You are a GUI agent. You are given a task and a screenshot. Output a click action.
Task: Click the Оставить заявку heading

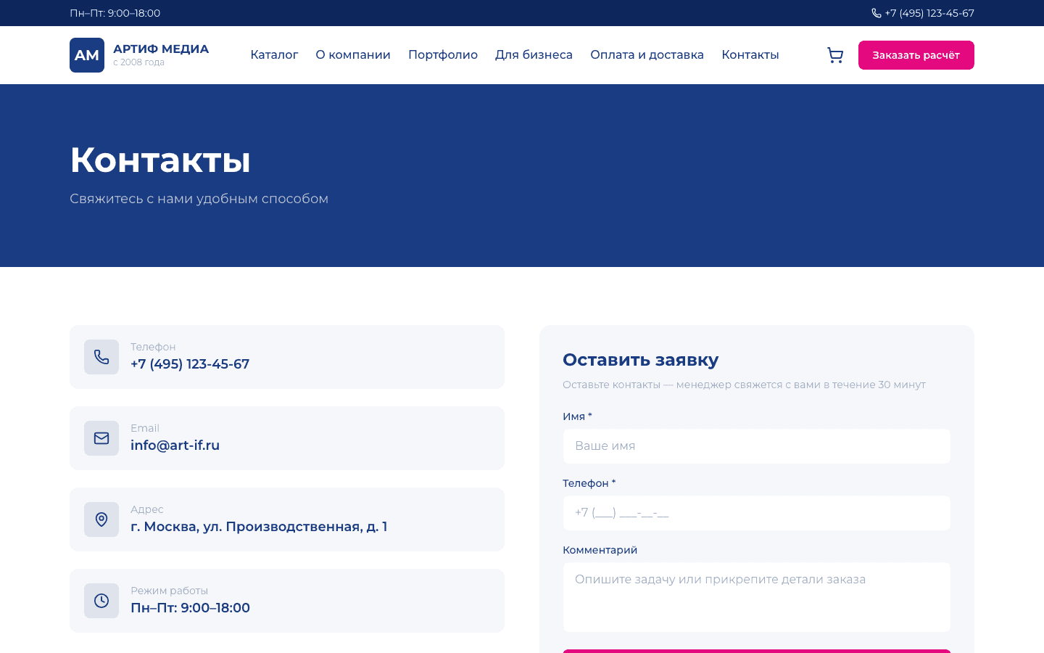tap(641, 360)
